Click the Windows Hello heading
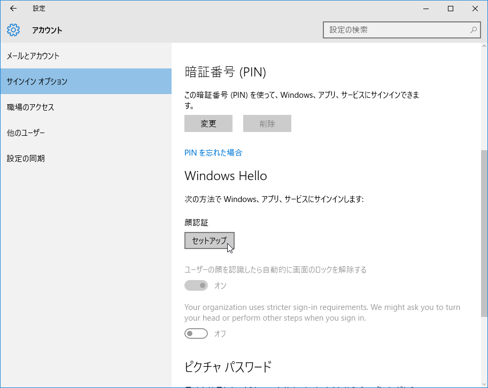 tap(226, 176)
